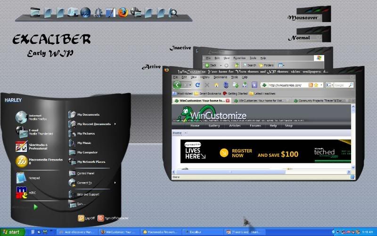Open My Music in the start menu
The width and height of the screenshot is (377, 236).
click(80, 143)
